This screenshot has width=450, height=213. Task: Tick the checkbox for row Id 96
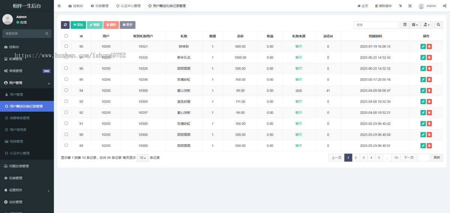[x=66, y=68]
